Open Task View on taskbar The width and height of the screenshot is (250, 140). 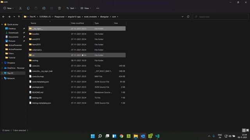tap(107, 136)
